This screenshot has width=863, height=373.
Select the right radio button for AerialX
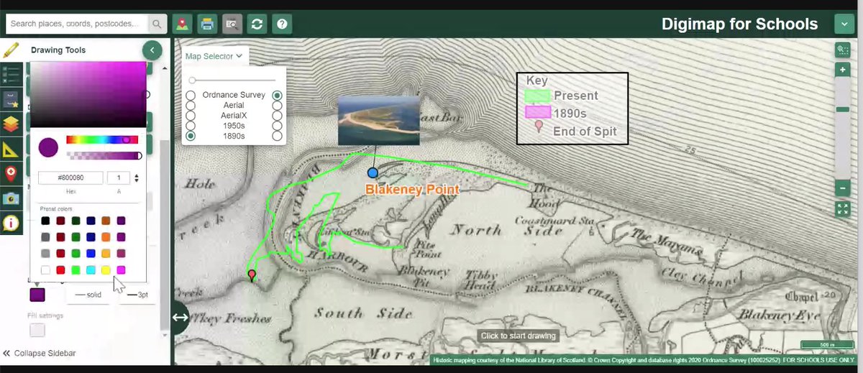point(277,116)
